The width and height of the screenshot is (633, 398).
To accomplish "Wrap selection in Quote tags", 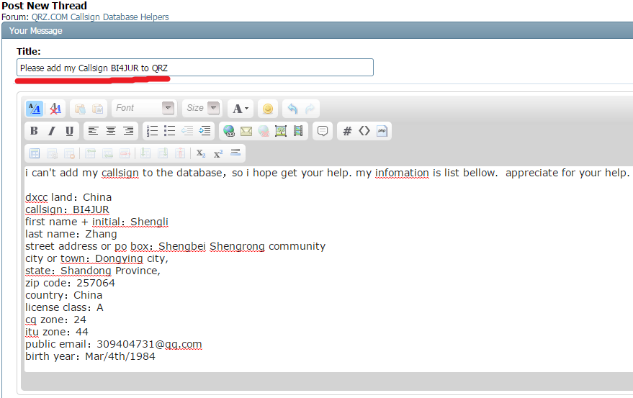I will (x=323, y=131).
